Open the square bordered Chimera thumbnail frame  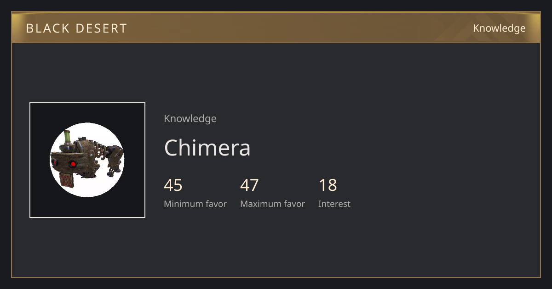[87, 160]
